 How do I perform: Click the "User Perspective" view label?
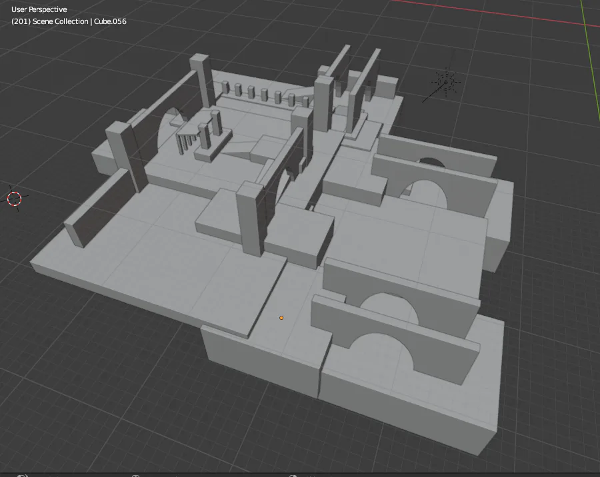[39, 9]
